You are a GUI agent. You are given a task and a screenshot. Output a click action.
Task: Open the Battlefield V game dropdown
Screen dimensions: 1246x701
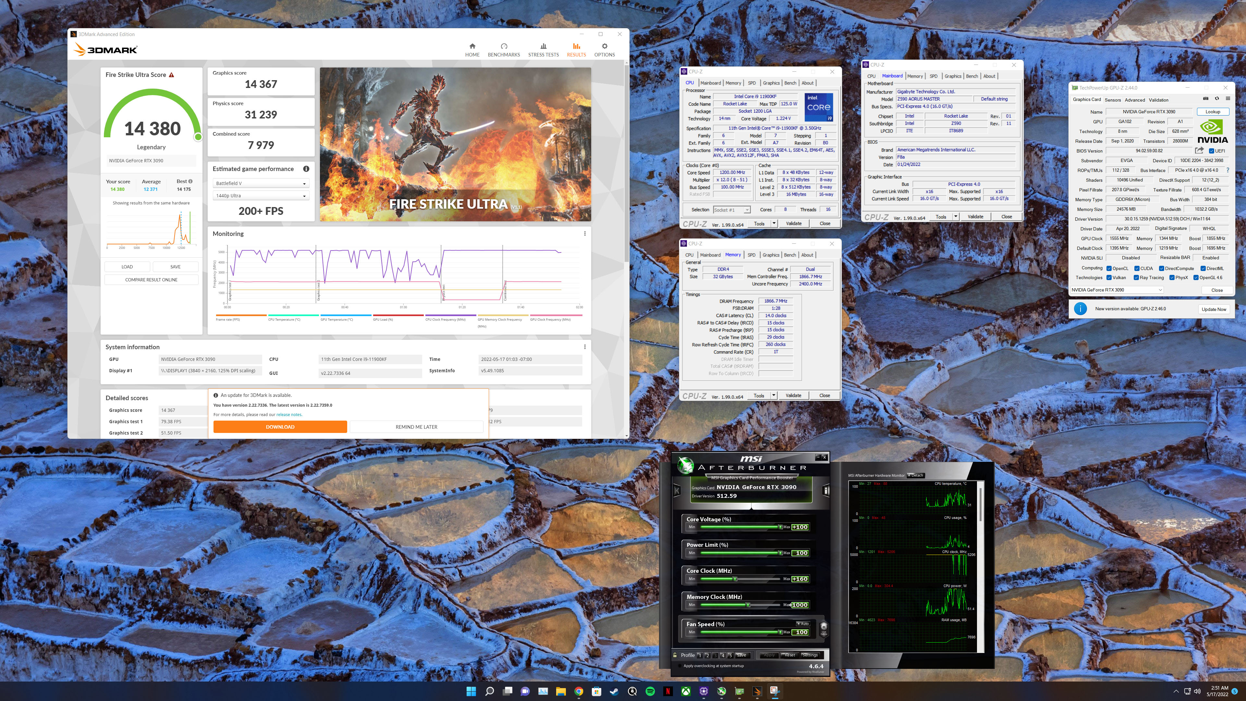pyautogui.click(x=261, y=183)
